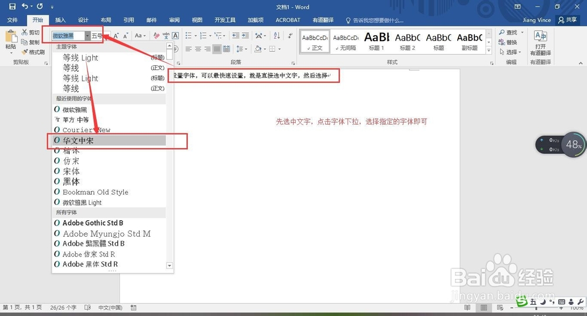Clear all formatting eraser icon

tap(157, 36)
